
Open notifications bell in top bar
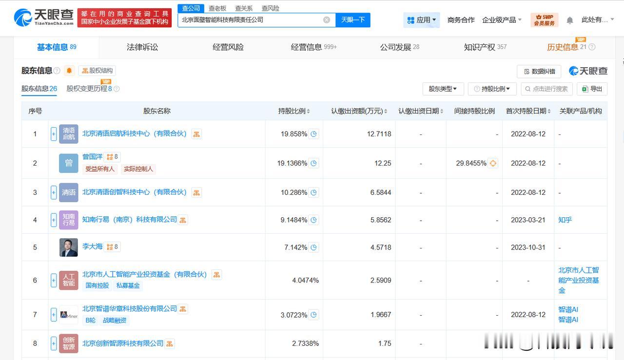pyautogui.click(x=569, y=20)
